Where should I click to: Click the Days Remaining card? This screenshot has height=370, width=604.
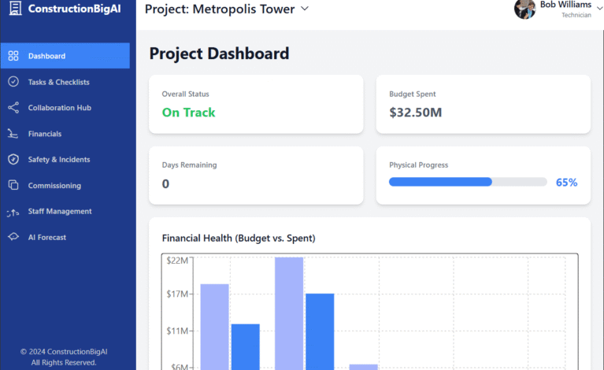[256, 175]
